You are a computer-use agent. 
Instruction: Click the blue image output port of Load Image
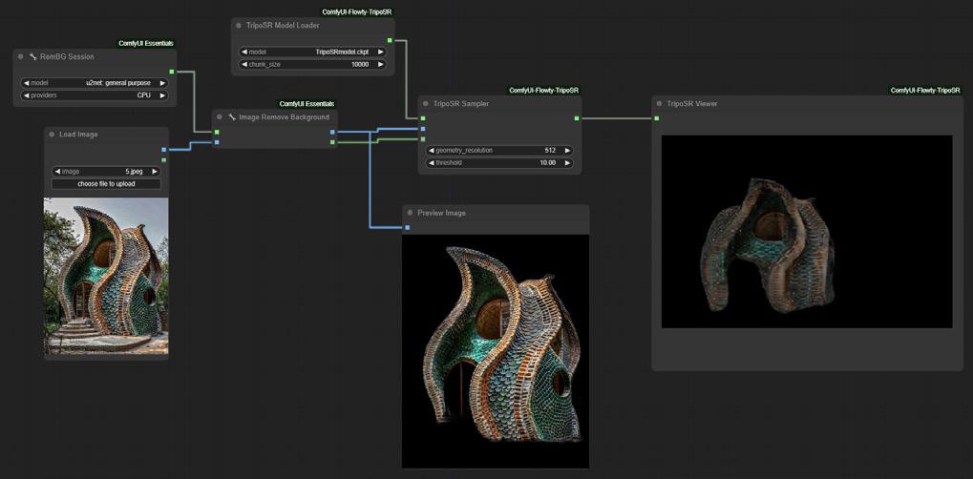[164, 149]
